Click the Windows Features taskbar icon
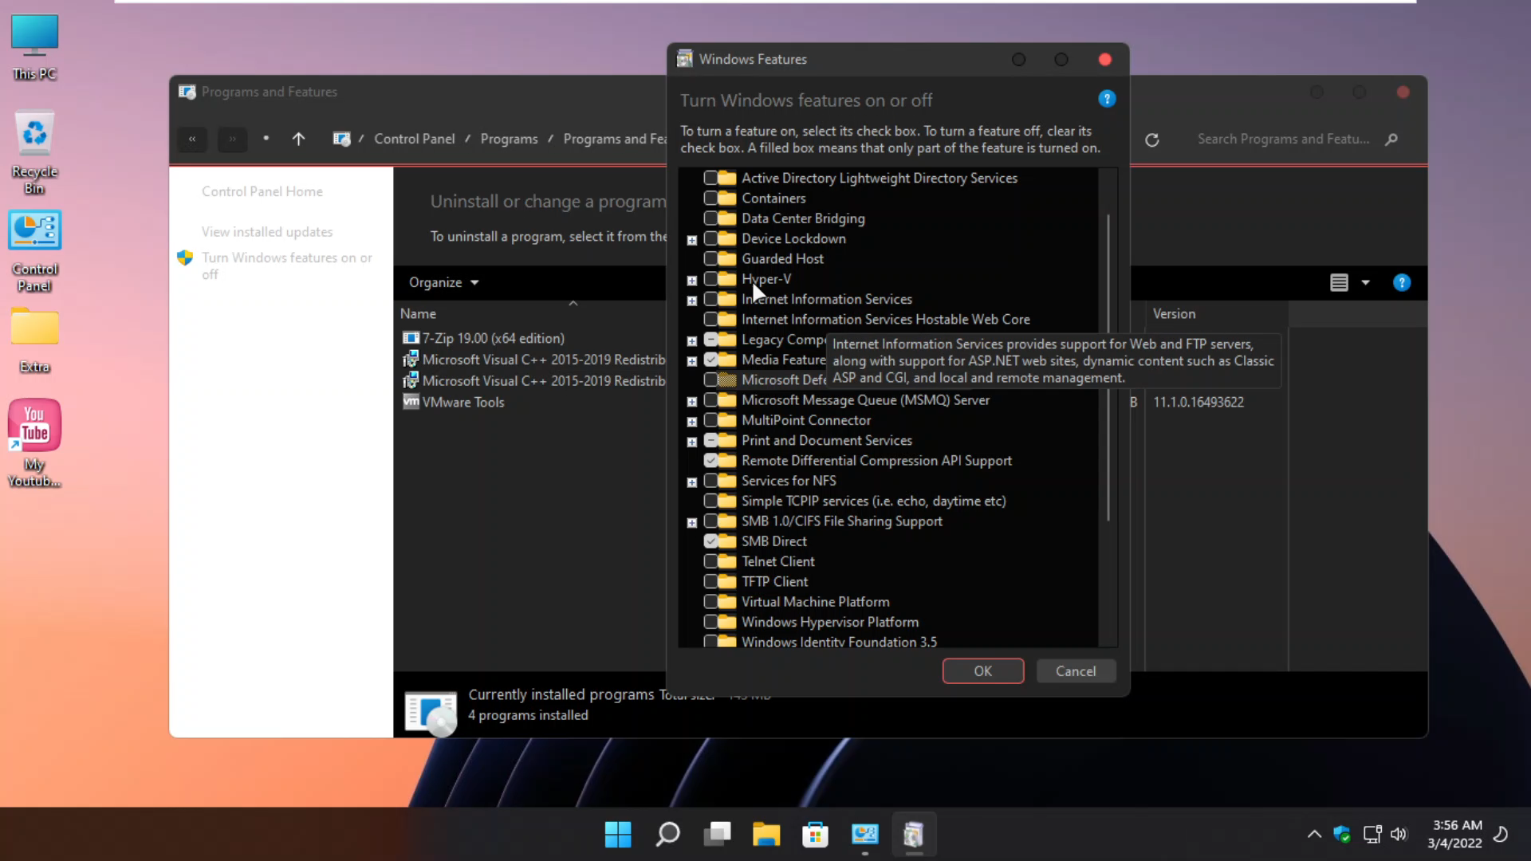Image resolution: width=1531 pixels, height=861 pixels. (x=914, y=835)
